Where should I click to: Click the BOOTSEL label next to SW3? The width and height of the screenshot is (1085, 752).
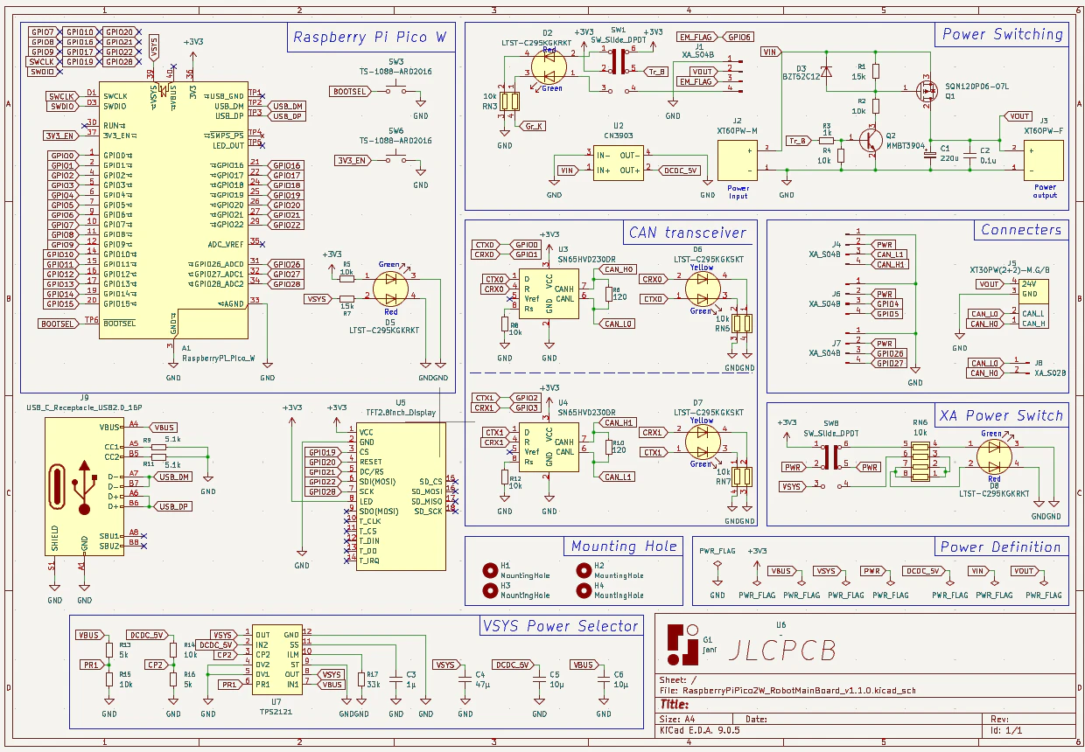350,91
